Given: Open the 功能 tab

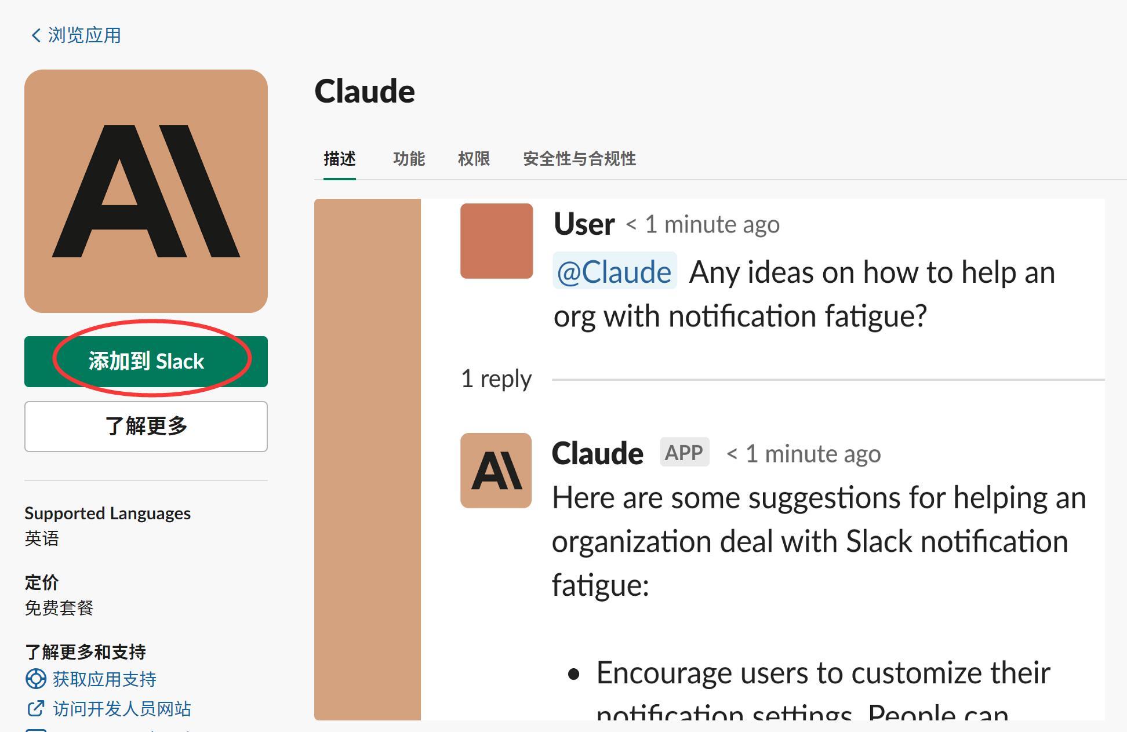Looking at the screenshot, I should pos(409,159).
